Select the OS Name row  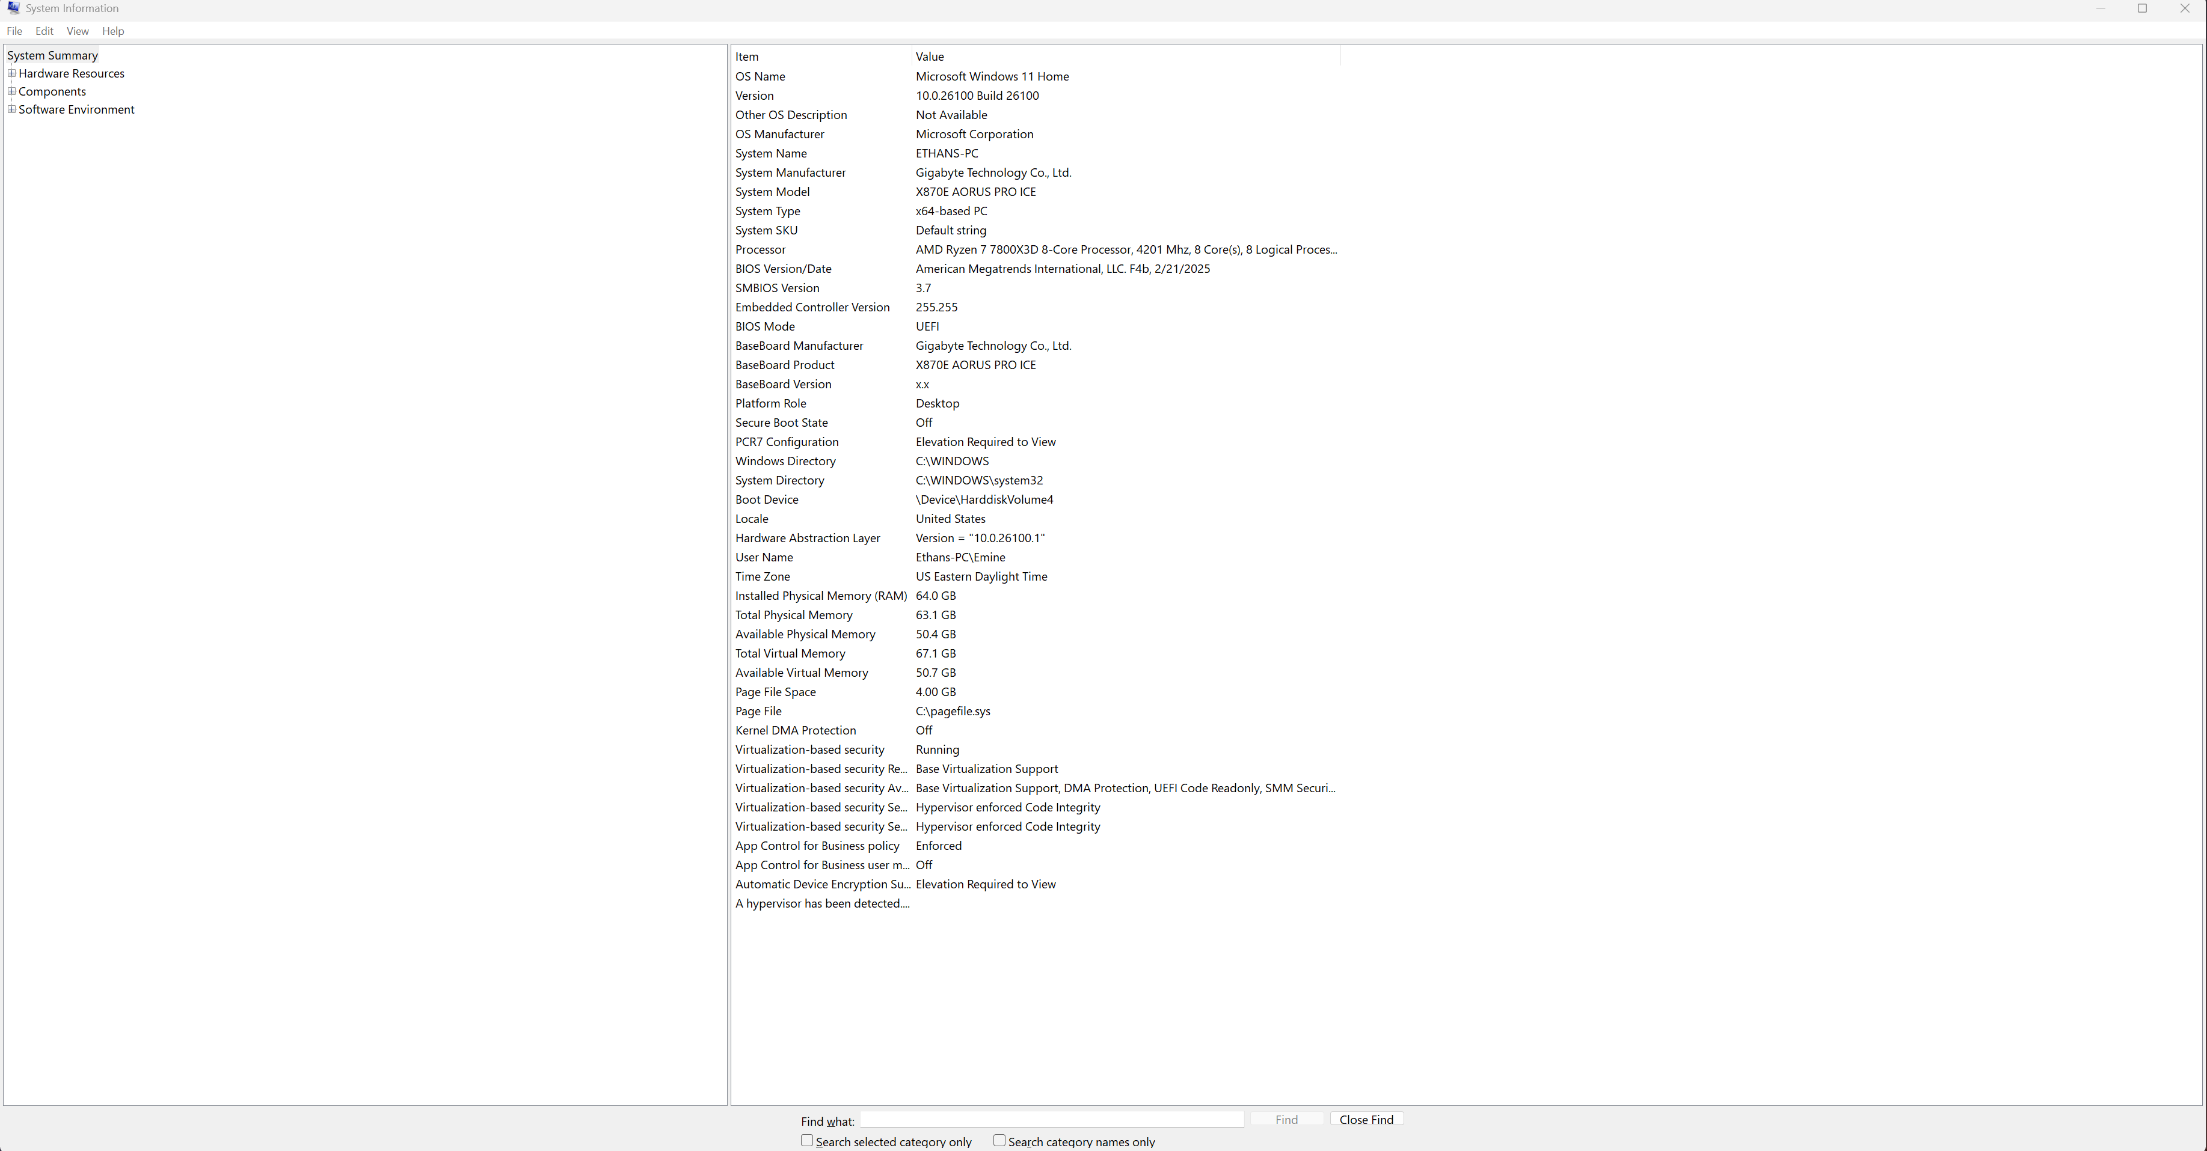(1036, 76)
